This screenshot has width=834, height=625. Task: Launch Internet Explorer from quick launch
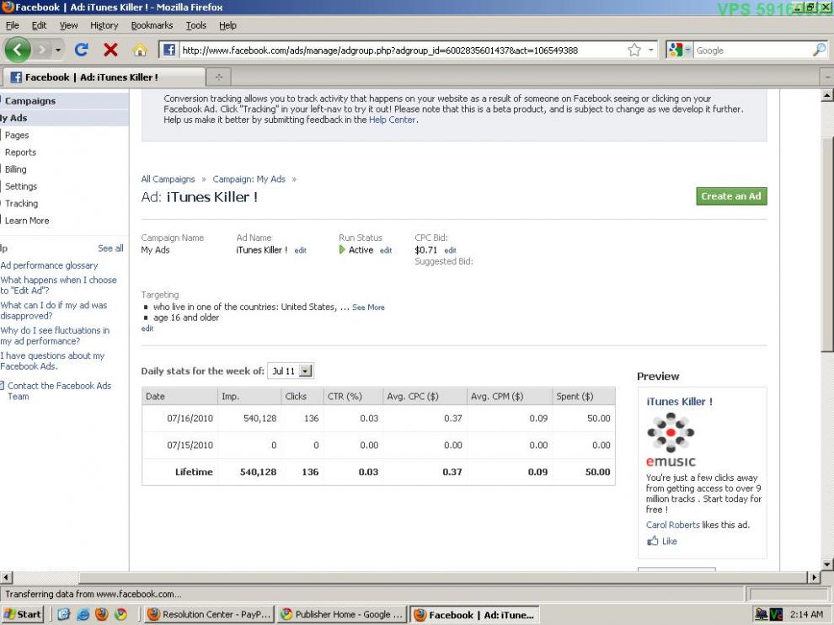pyautogui.click(x=83, y=614)
